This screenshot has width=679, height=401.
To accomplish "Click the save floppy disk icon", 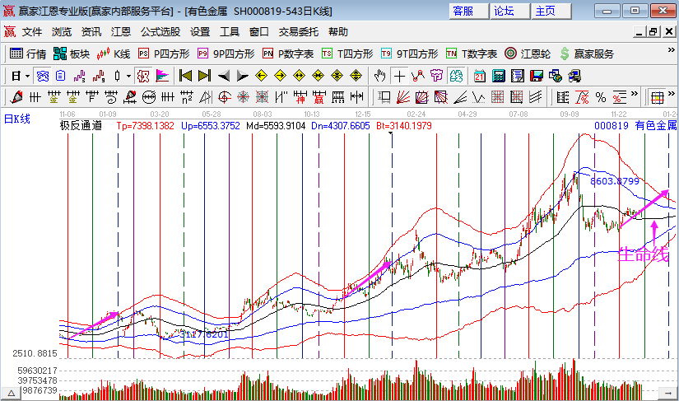I will coord(537,77).
